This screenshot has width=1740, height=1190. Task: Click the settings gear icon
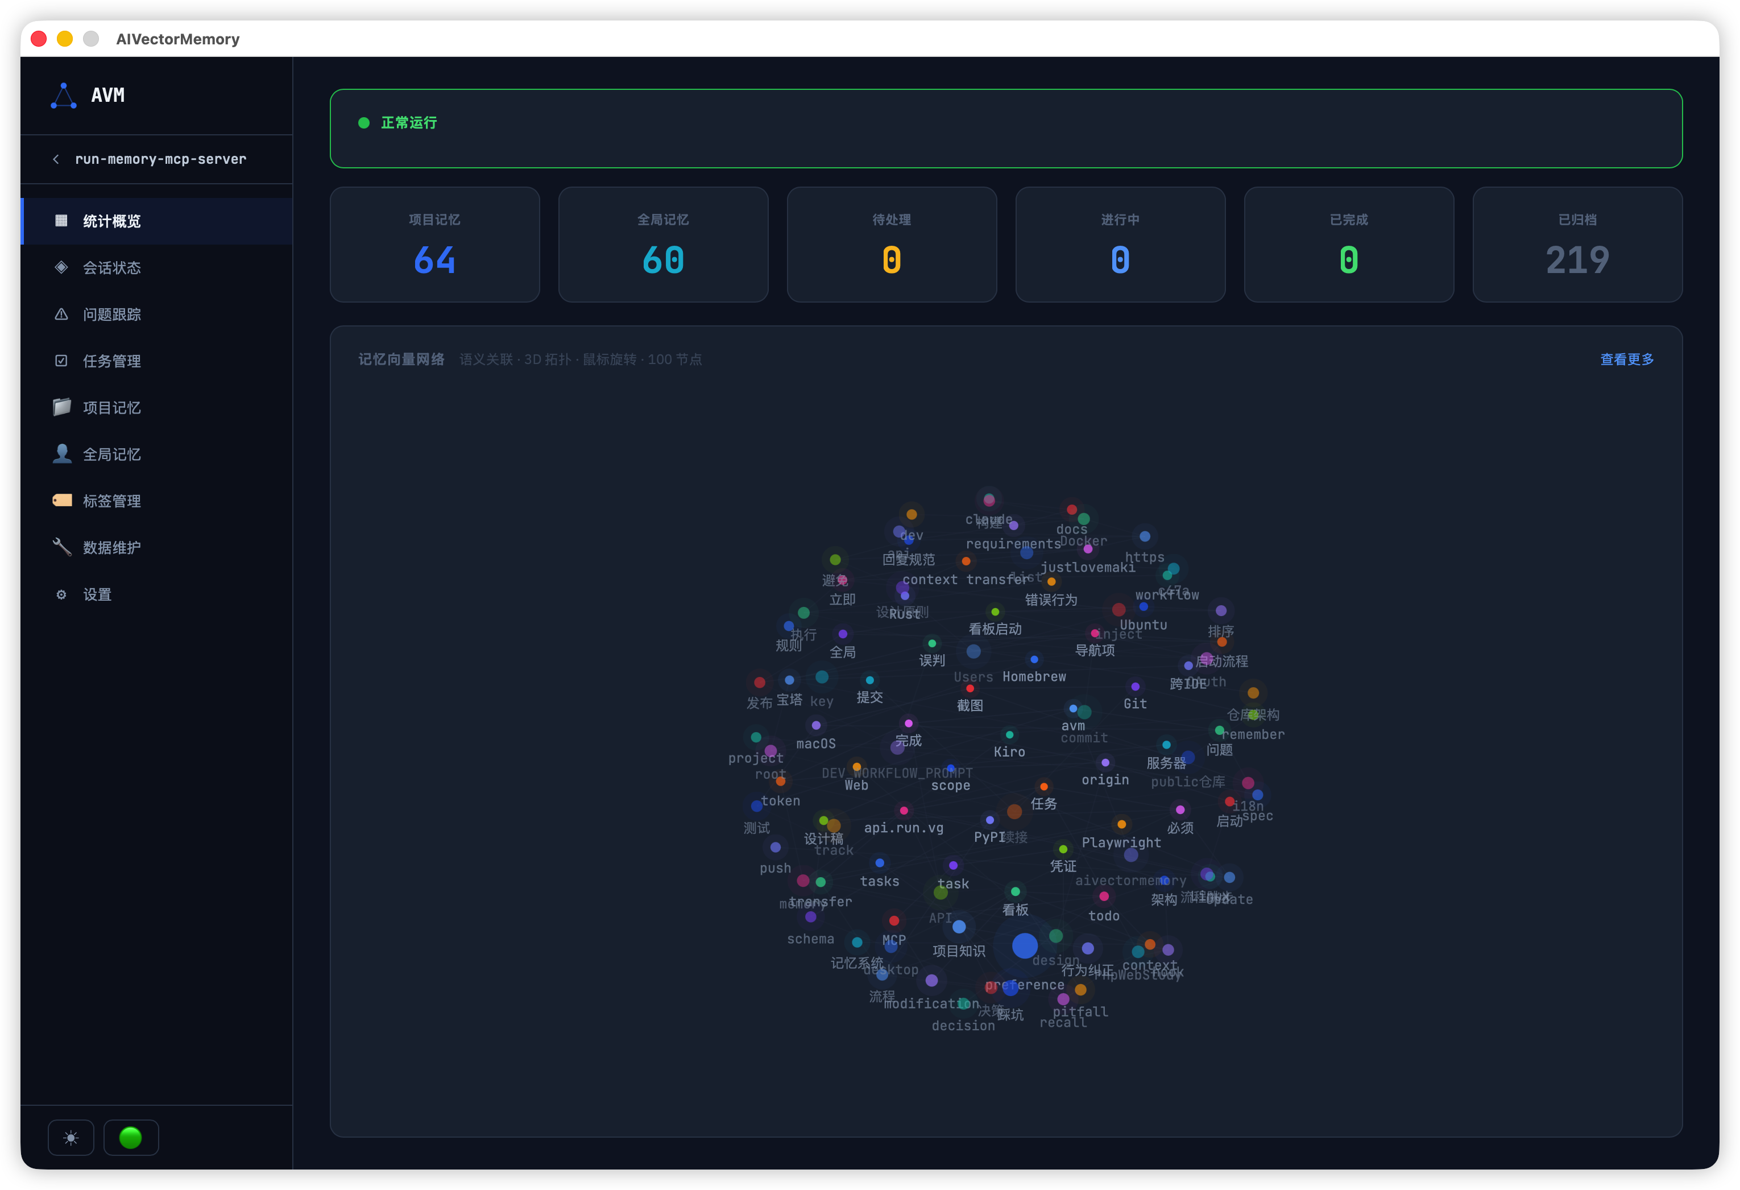coord(61,594)
